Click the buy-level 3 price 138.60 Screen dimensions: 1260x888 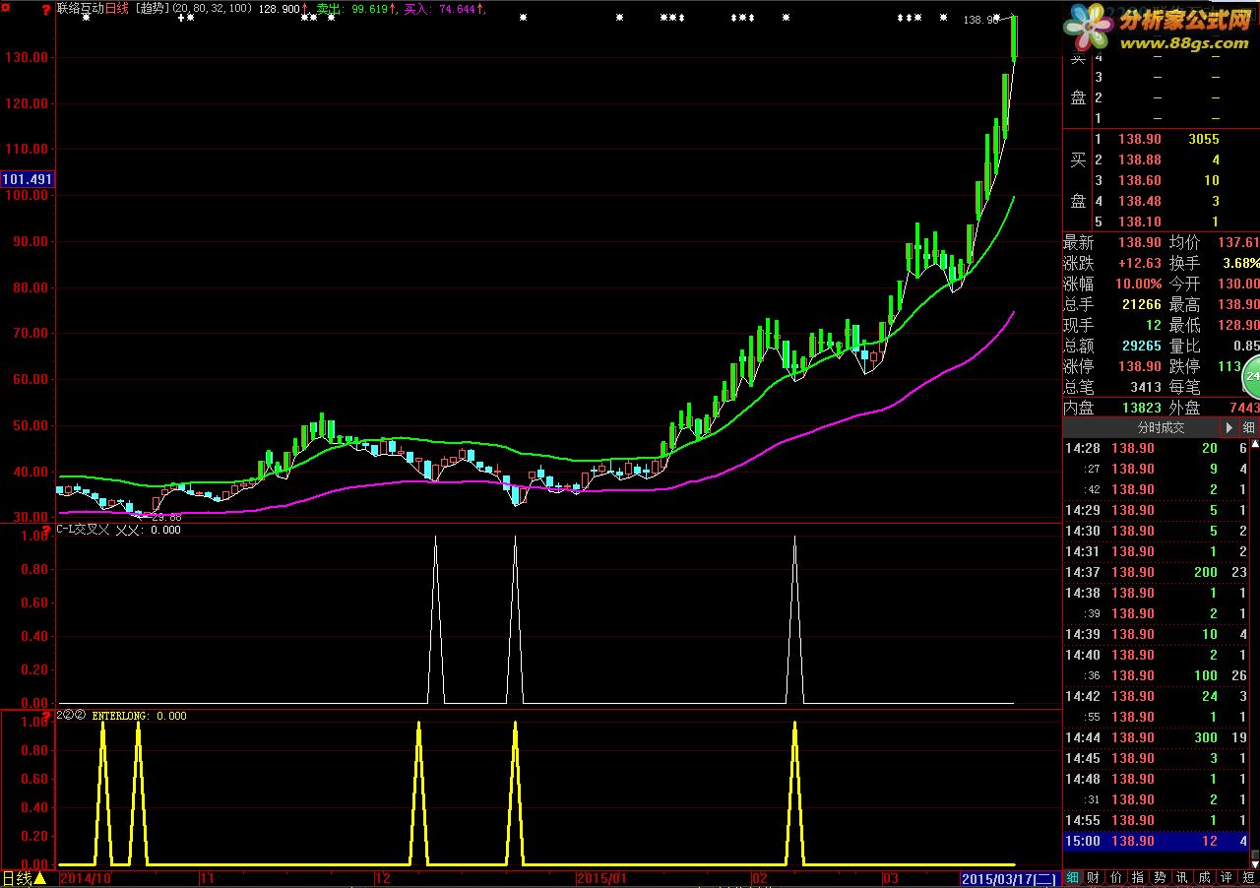pos(1140,180)
